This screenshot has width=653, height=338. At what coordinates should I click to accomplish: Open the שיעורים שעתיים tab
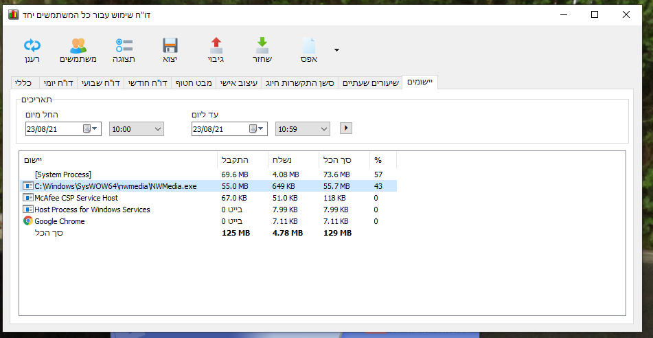pyautogui.click(x=370, y=83)
